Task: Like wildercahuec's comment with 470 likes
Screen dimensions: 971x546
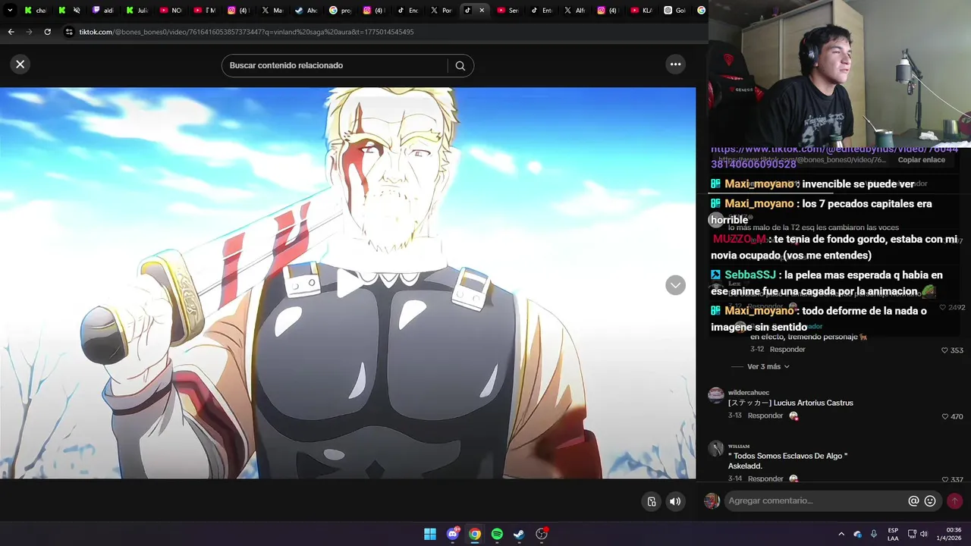Action: click(x=945, y=416)
